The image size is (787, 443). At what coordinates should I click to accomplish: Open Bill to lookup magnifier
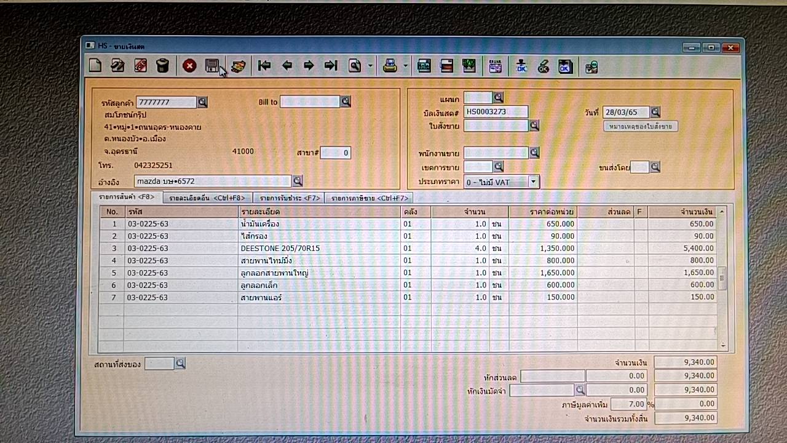click(346, 102)
